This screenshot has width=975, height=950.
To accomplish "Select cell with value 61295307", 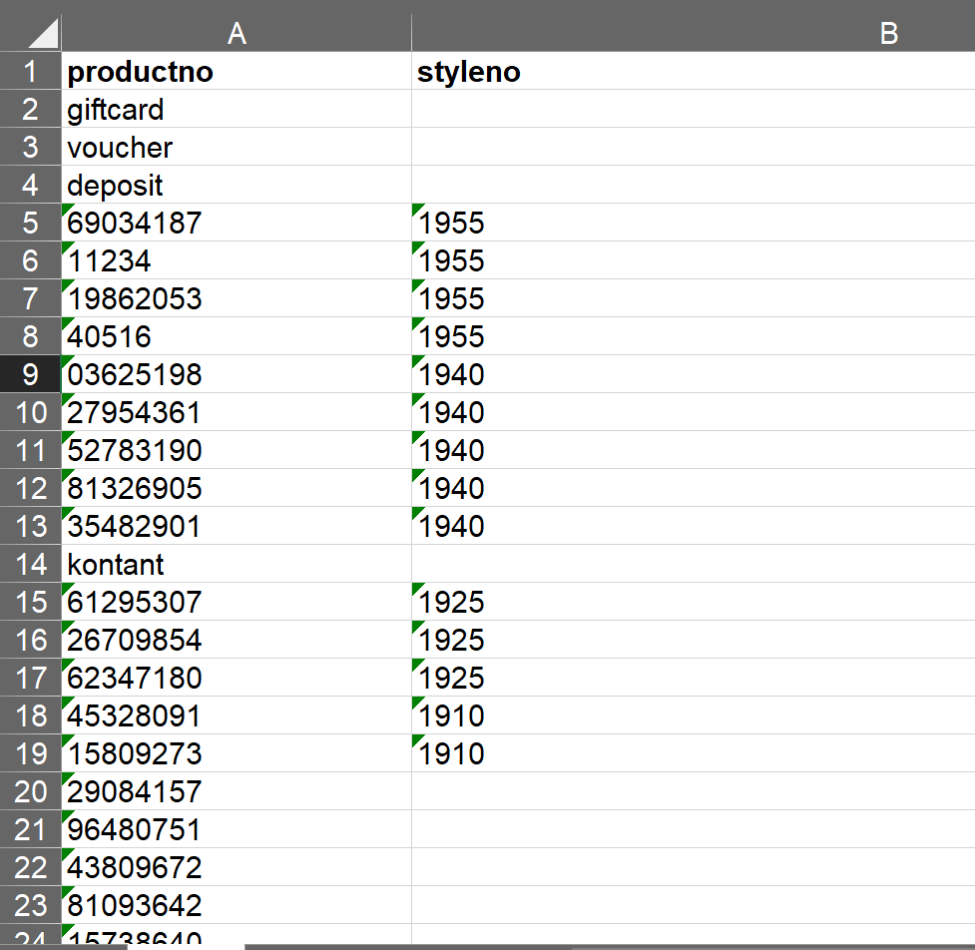I will pos(237,602).
